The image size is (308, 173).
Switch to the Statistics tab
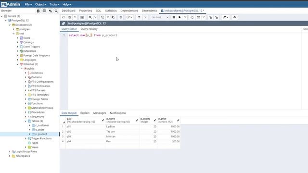(111, 11)
